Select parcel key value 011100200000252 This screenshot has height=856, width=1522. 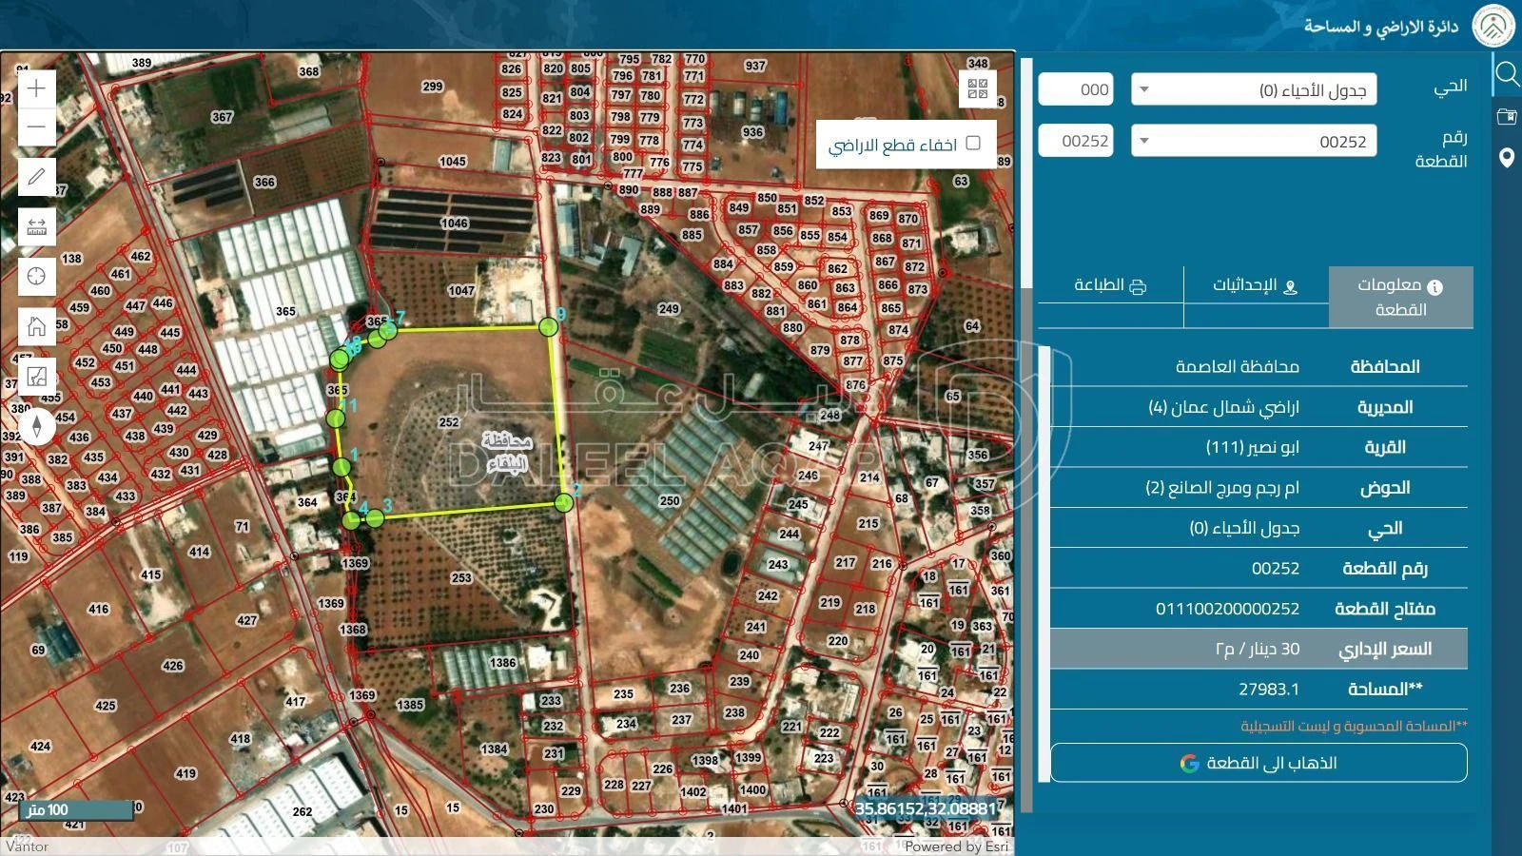[x=1227, y=609]
